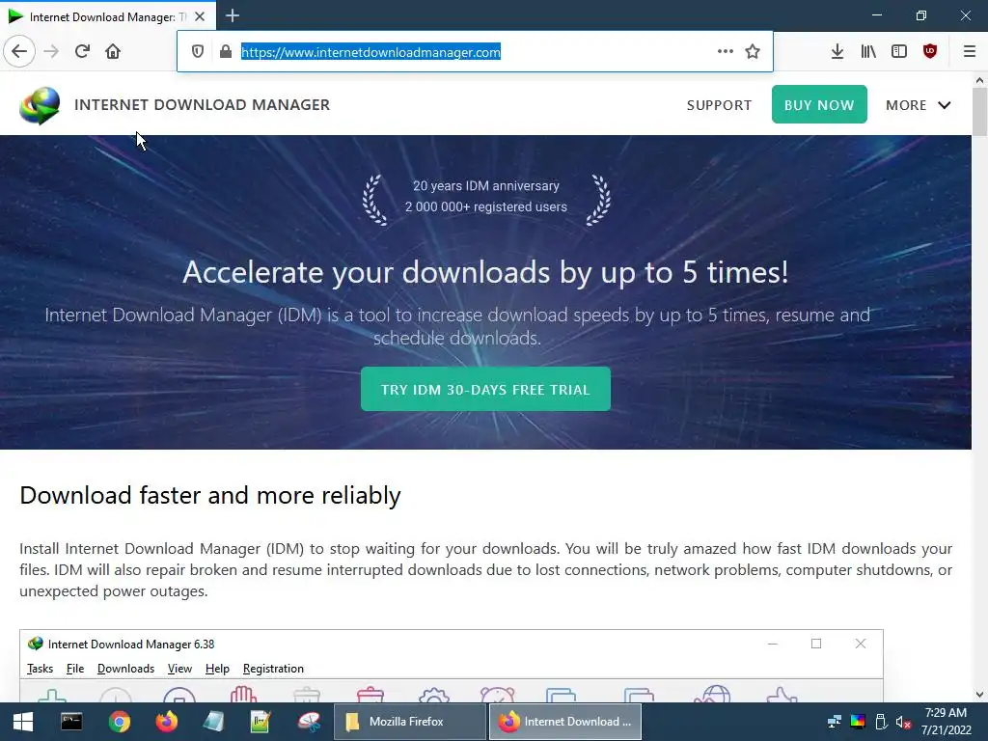Open the taskbar clock showing 7:29 AM
This screenshot has width=988, height=741.
point(946,722)
